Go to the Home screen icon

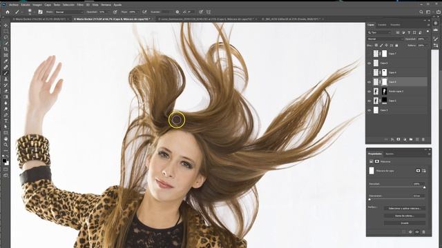point(8,12)
